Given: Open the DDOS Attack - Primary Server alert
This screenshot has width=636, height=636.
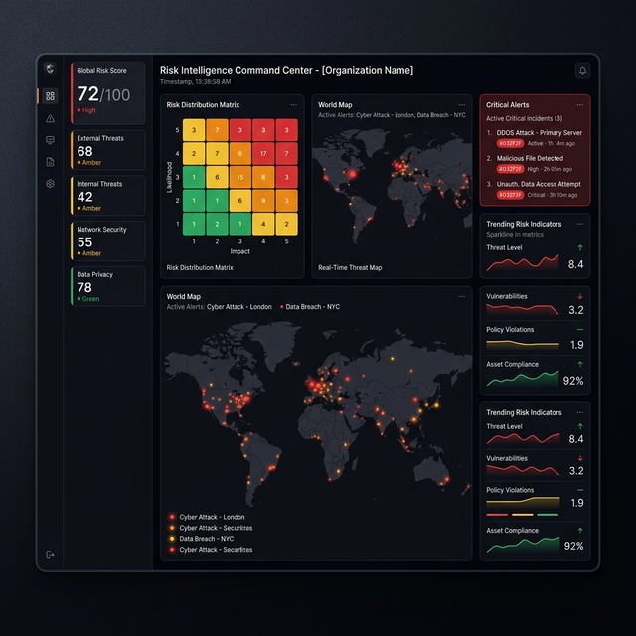Looking at the screenshot, I should pos(535,138).
